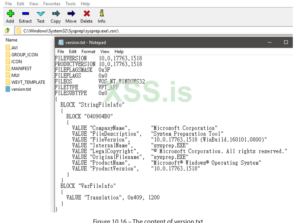Click the ProductName Operating System value
The width and height of the screenshot is (295, 223).
[x=206, y=163]
